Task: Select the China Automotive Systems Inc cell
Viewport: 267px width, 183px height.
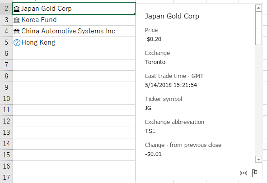Action: click(x=74, y=31)
